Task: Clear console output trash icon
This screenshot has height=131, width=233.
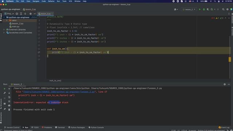Action: click(x=9, y=110)
